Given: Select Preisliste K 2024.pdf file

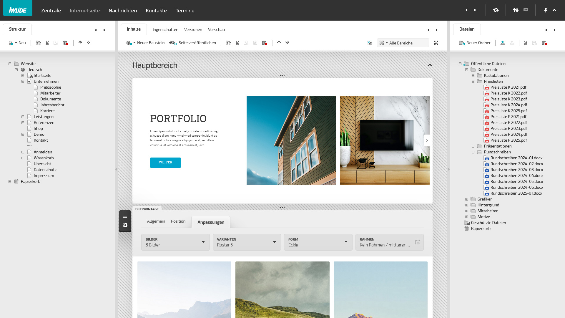Looking at the screenshot, I should coord(508,105).
